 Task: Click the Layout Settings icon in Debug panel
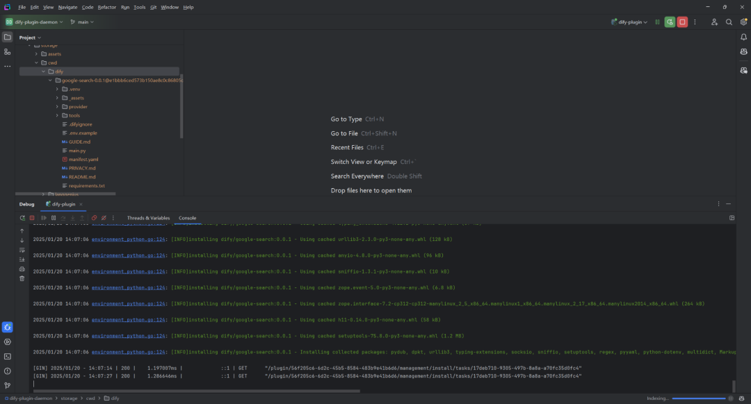[732, 218]
